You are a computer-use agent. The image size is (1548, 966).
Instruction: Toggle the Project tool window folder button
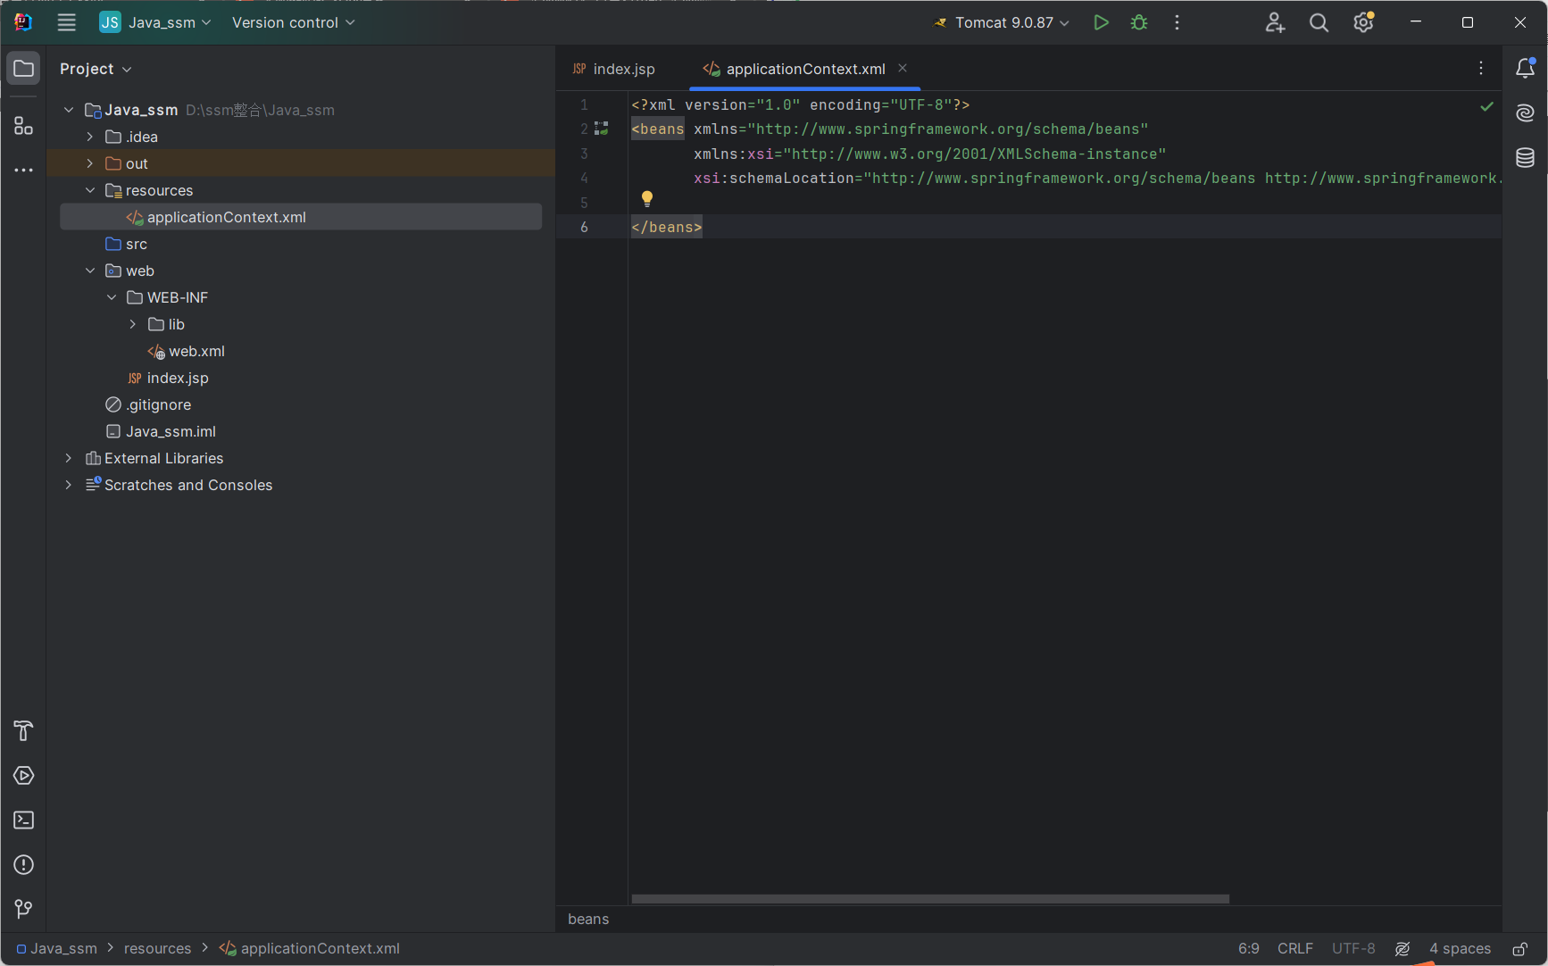point(23,69)
